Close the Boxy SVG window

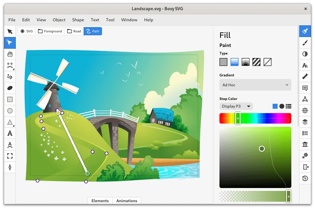point(306,9)
